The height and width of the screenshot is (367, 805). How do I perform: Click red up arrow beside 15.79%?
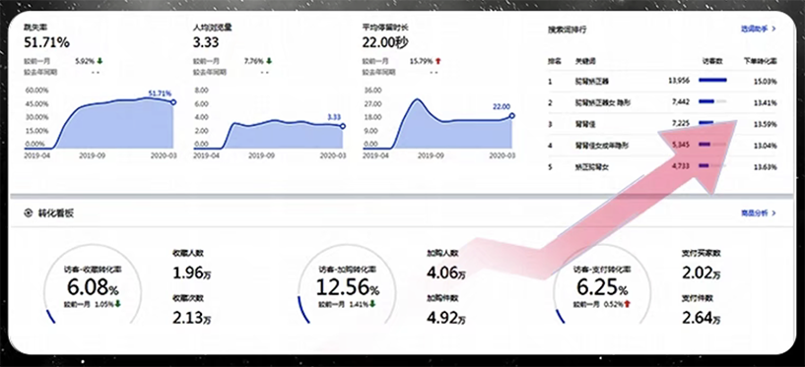click(x=438, y=61)
